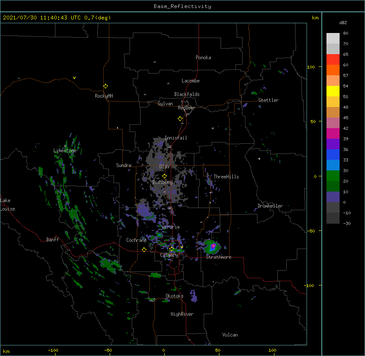Click the magenta 42 dBZ legend swatch
Screen dimensions: 365x356
333,134
